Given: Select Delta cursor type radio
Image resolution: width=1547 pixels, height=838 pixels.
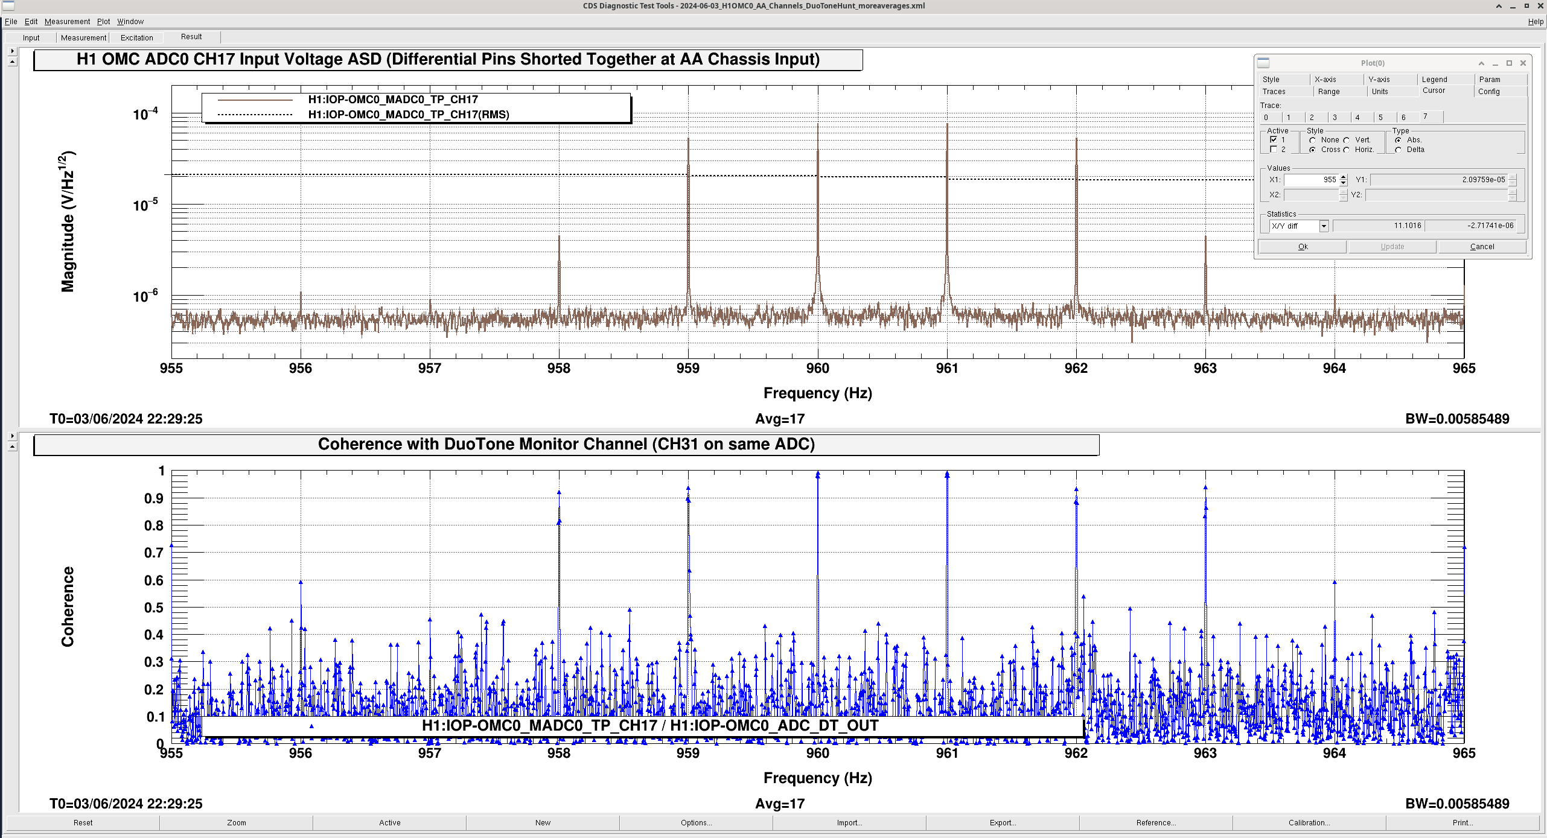Looking at the screenshot, I should [x=1399, y=150].
